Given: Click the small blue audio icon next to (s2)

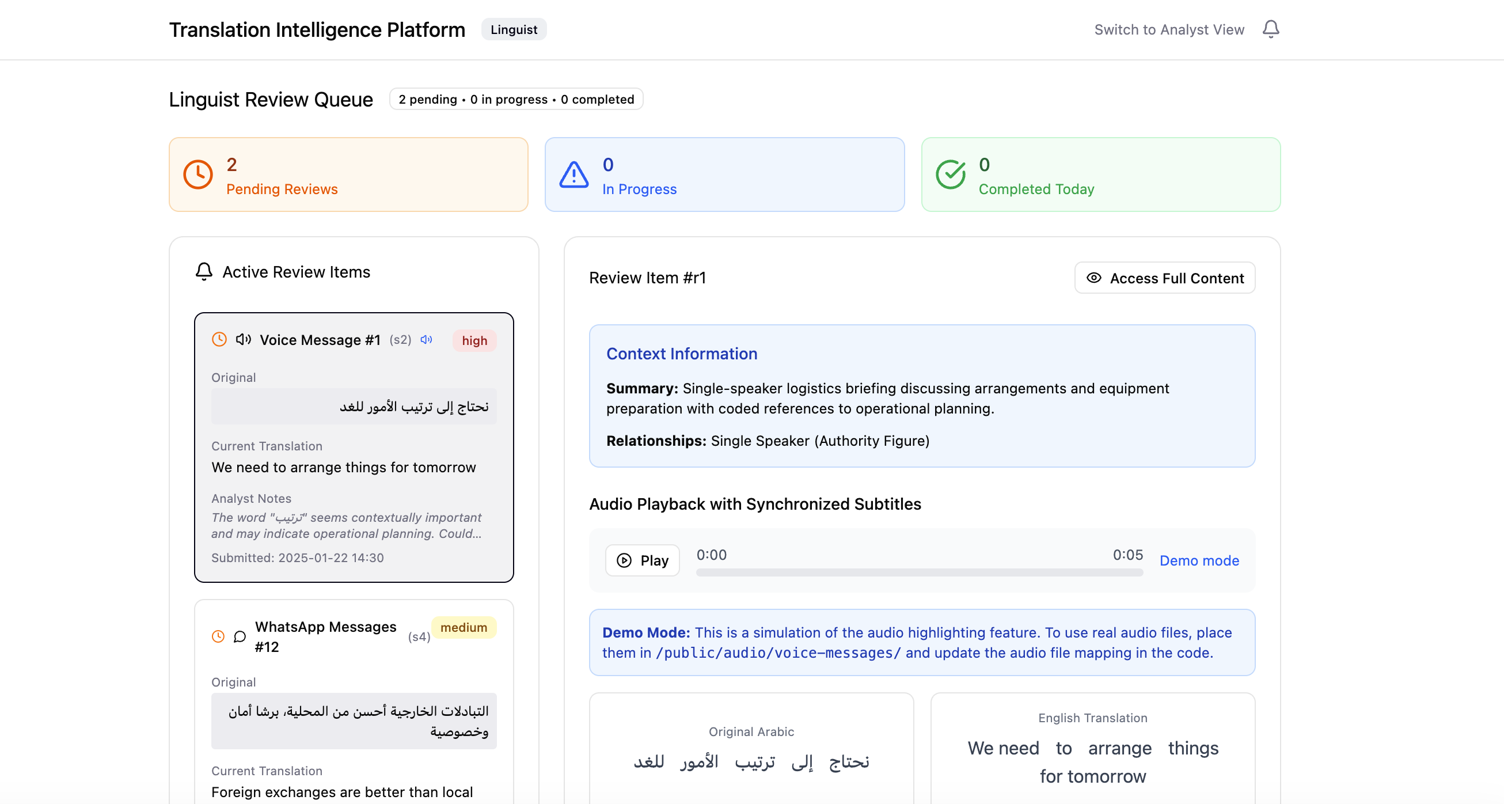Looking at the screenshot, I should [427, 339].
